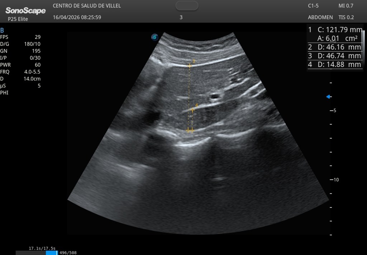This screenshot has height=255, width=367.
Task: Click the 10 cm depth scale marker
Action: 336,180
